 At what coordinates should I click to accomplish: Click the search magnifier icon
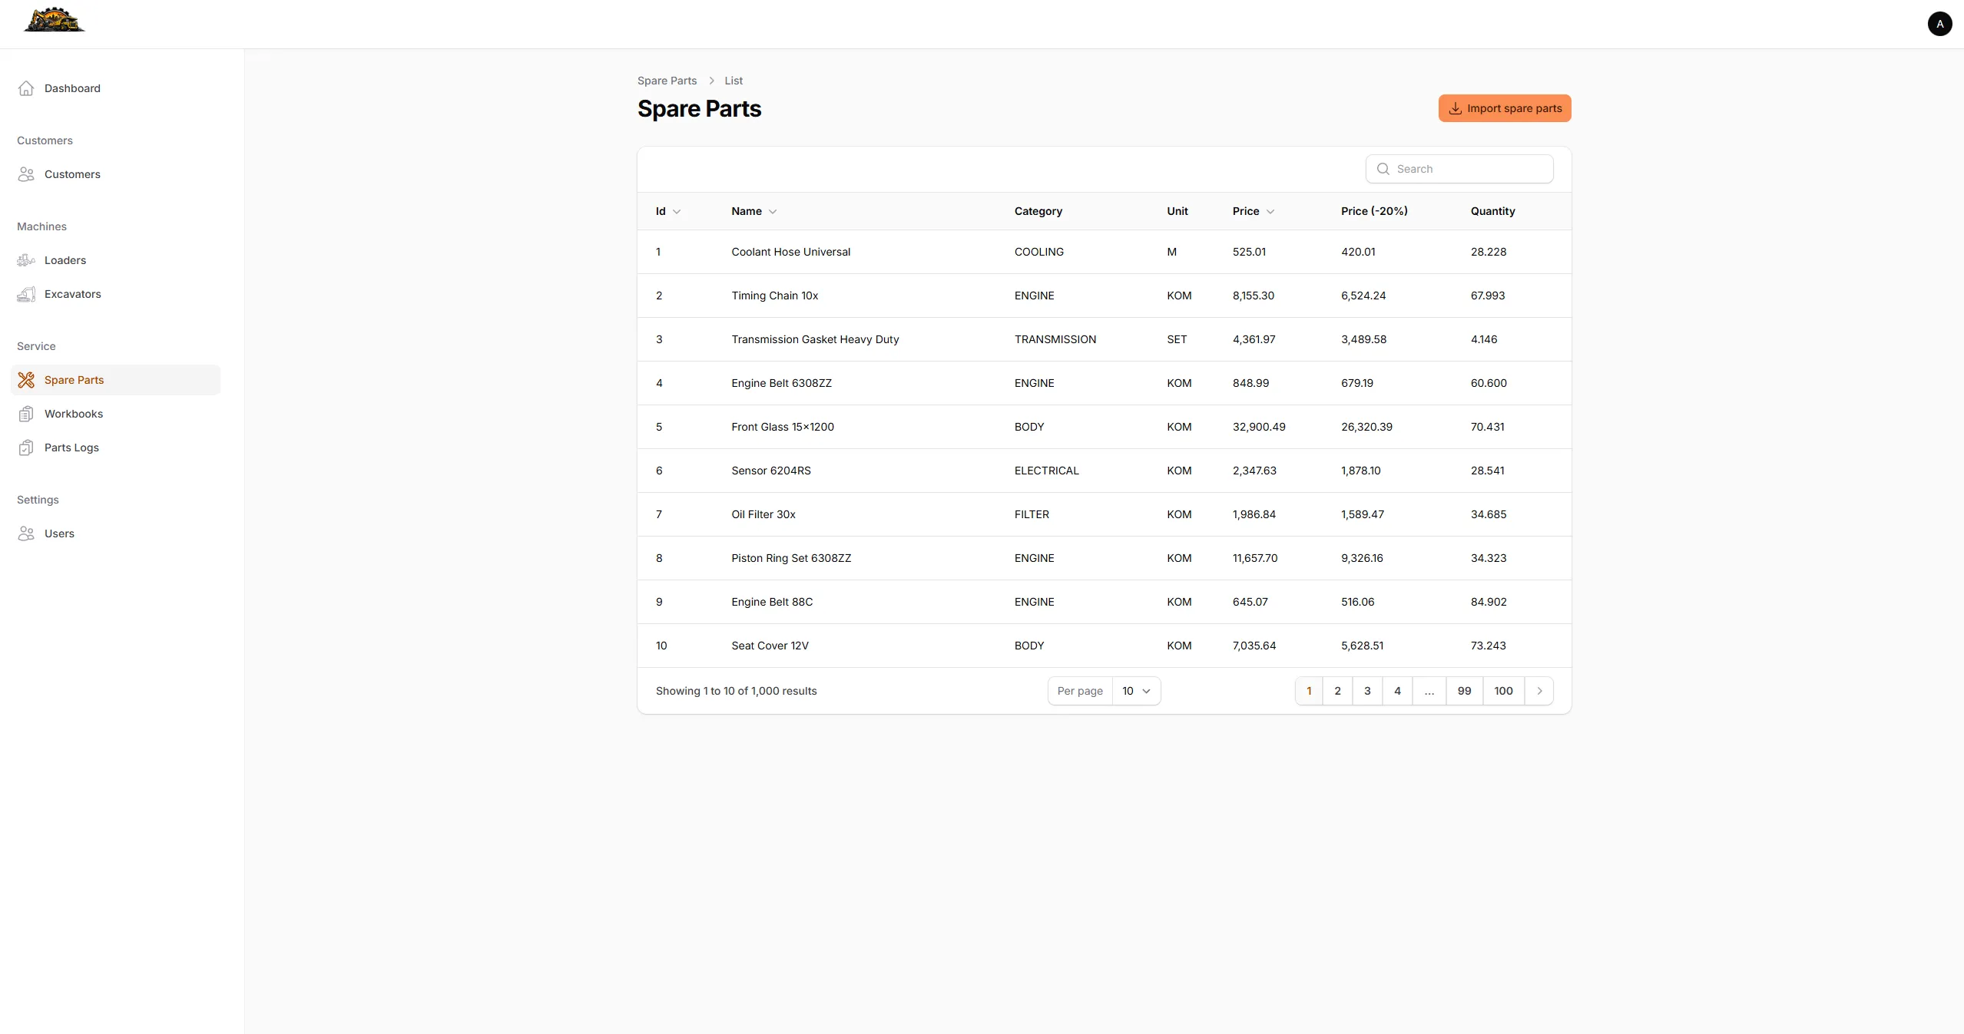pyautogui.click(x=1383, y=169)
